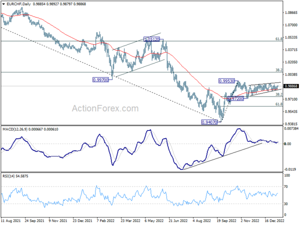Click the 23 Dec 2021 date label
300x225 pixels.
[x=82, y=220]
